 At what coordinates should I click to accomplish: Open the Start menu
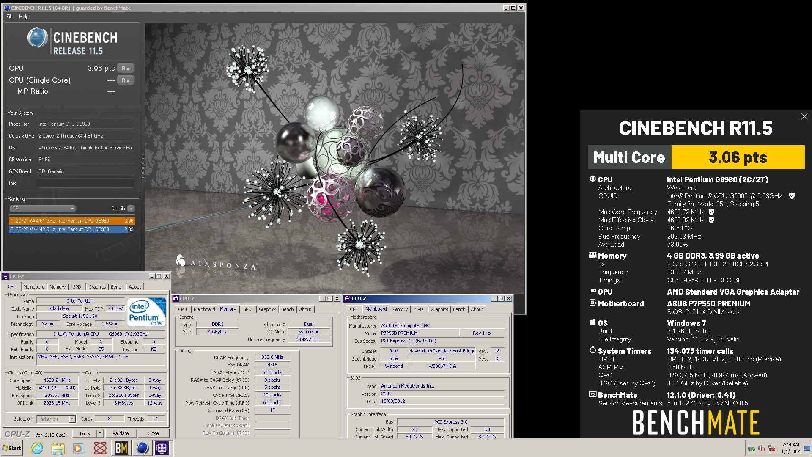point(12,448)
